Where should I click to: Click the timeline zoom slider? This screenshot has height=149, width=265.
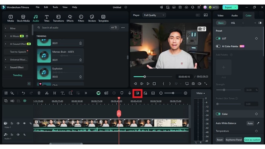(x=173, y=93)
